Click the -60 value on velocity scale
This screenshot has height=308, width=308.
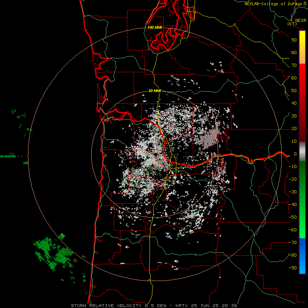293,230
